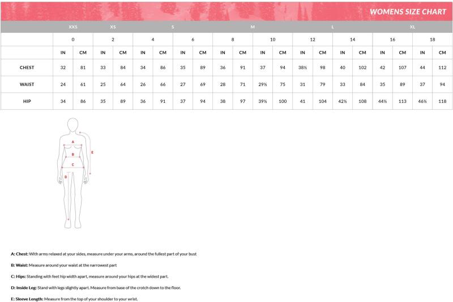Click numeric size 12 header cell
This screenshot has height=302, width=453.
(313, 40)
